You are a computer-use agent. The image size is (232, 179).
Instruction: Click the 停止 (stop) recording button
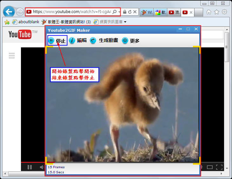57,41
